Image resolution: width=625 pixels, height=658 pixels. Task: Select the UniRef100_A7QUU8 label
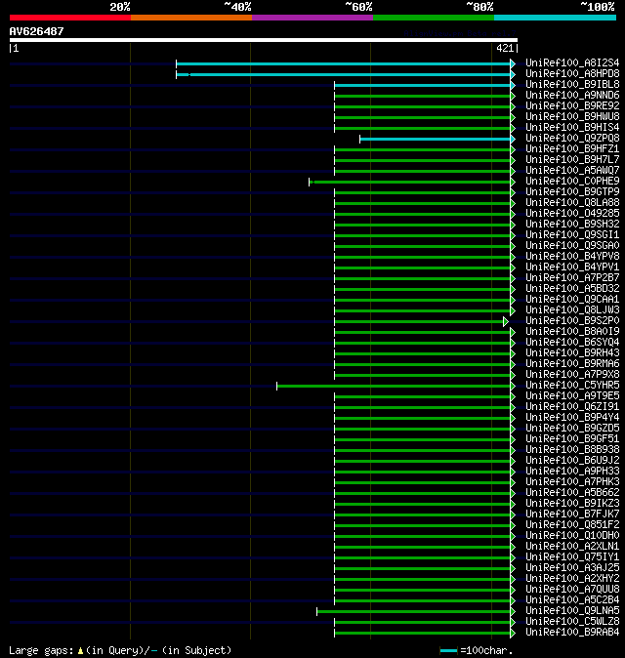(x=572, y=590)
